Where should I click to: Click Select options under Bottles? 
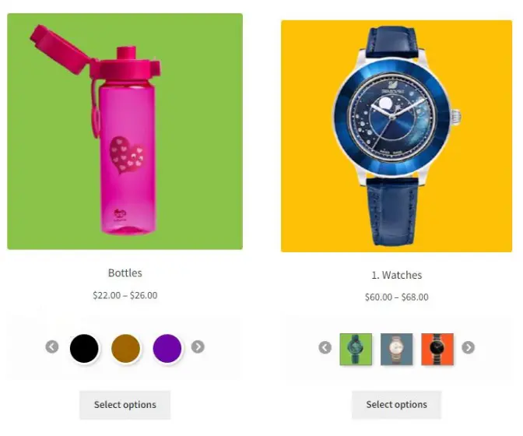(125, 405)
